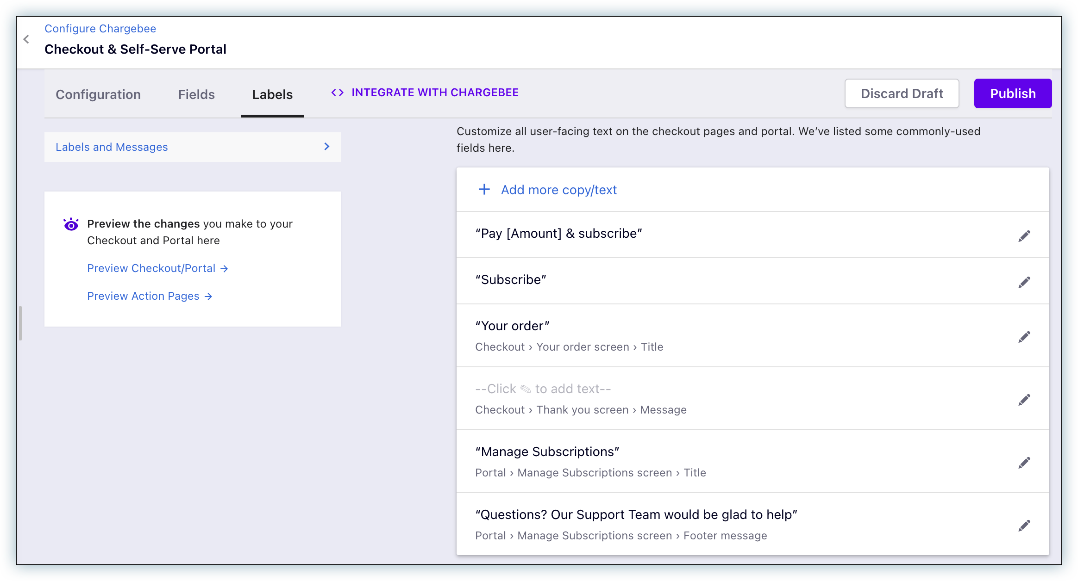Screen dimensions: 1078x581
Task: Open Labels and Messages section
Action: [193, 147]
